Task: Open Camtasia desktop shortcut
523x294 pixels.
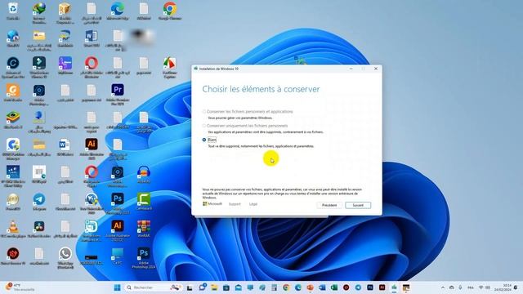Action: 144,202
